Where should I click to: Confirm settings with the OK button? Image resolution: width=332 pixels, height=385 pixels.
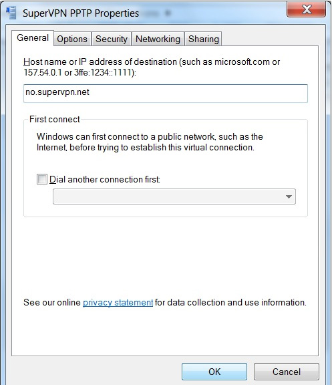tap(214, 372)
